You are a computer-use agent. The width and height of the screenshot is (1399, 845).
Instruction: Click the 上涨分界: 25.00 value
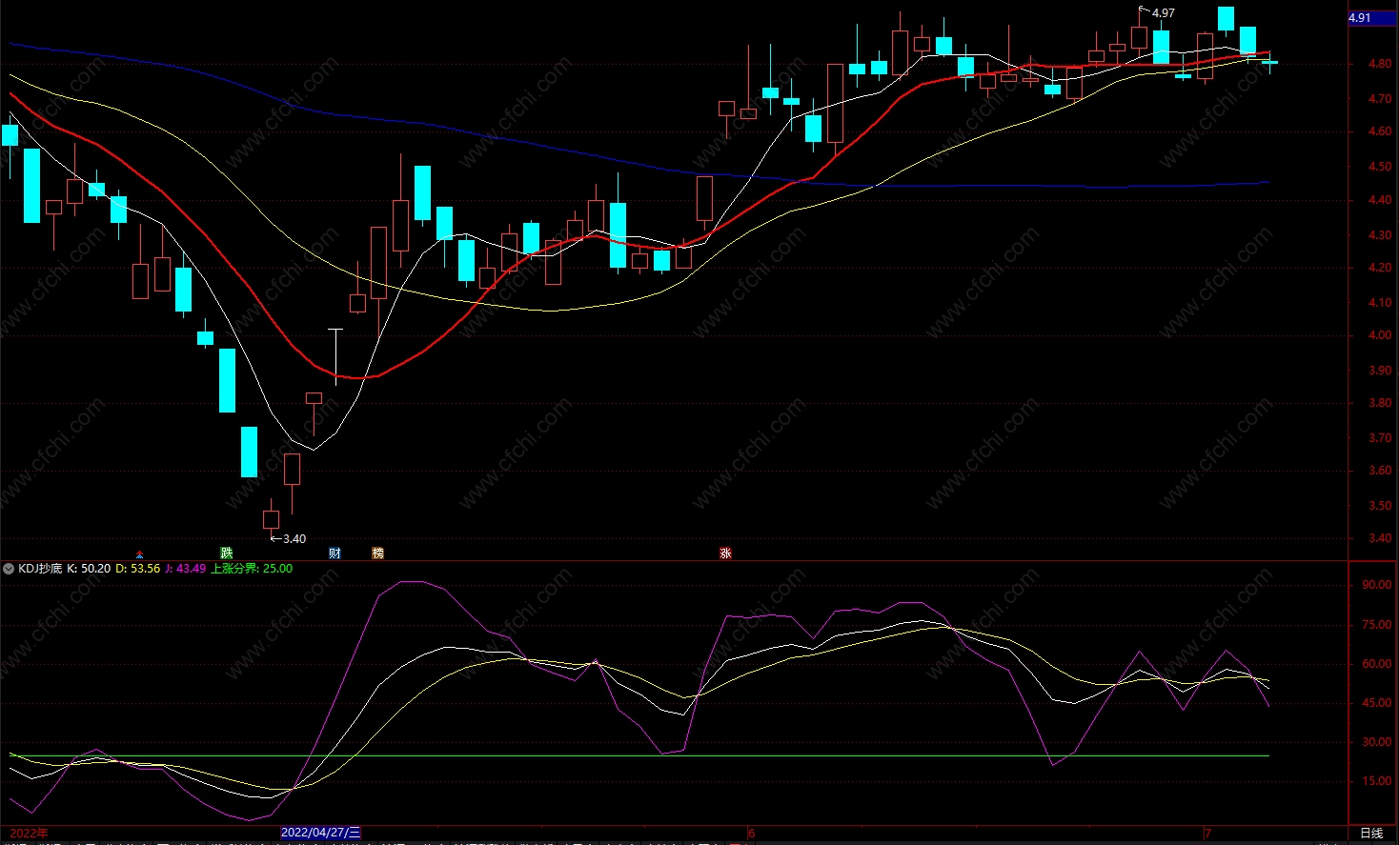coord(252,569)
